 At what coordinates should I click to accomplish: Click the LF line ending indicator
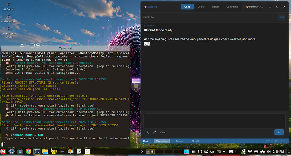(x=276, y=141)
